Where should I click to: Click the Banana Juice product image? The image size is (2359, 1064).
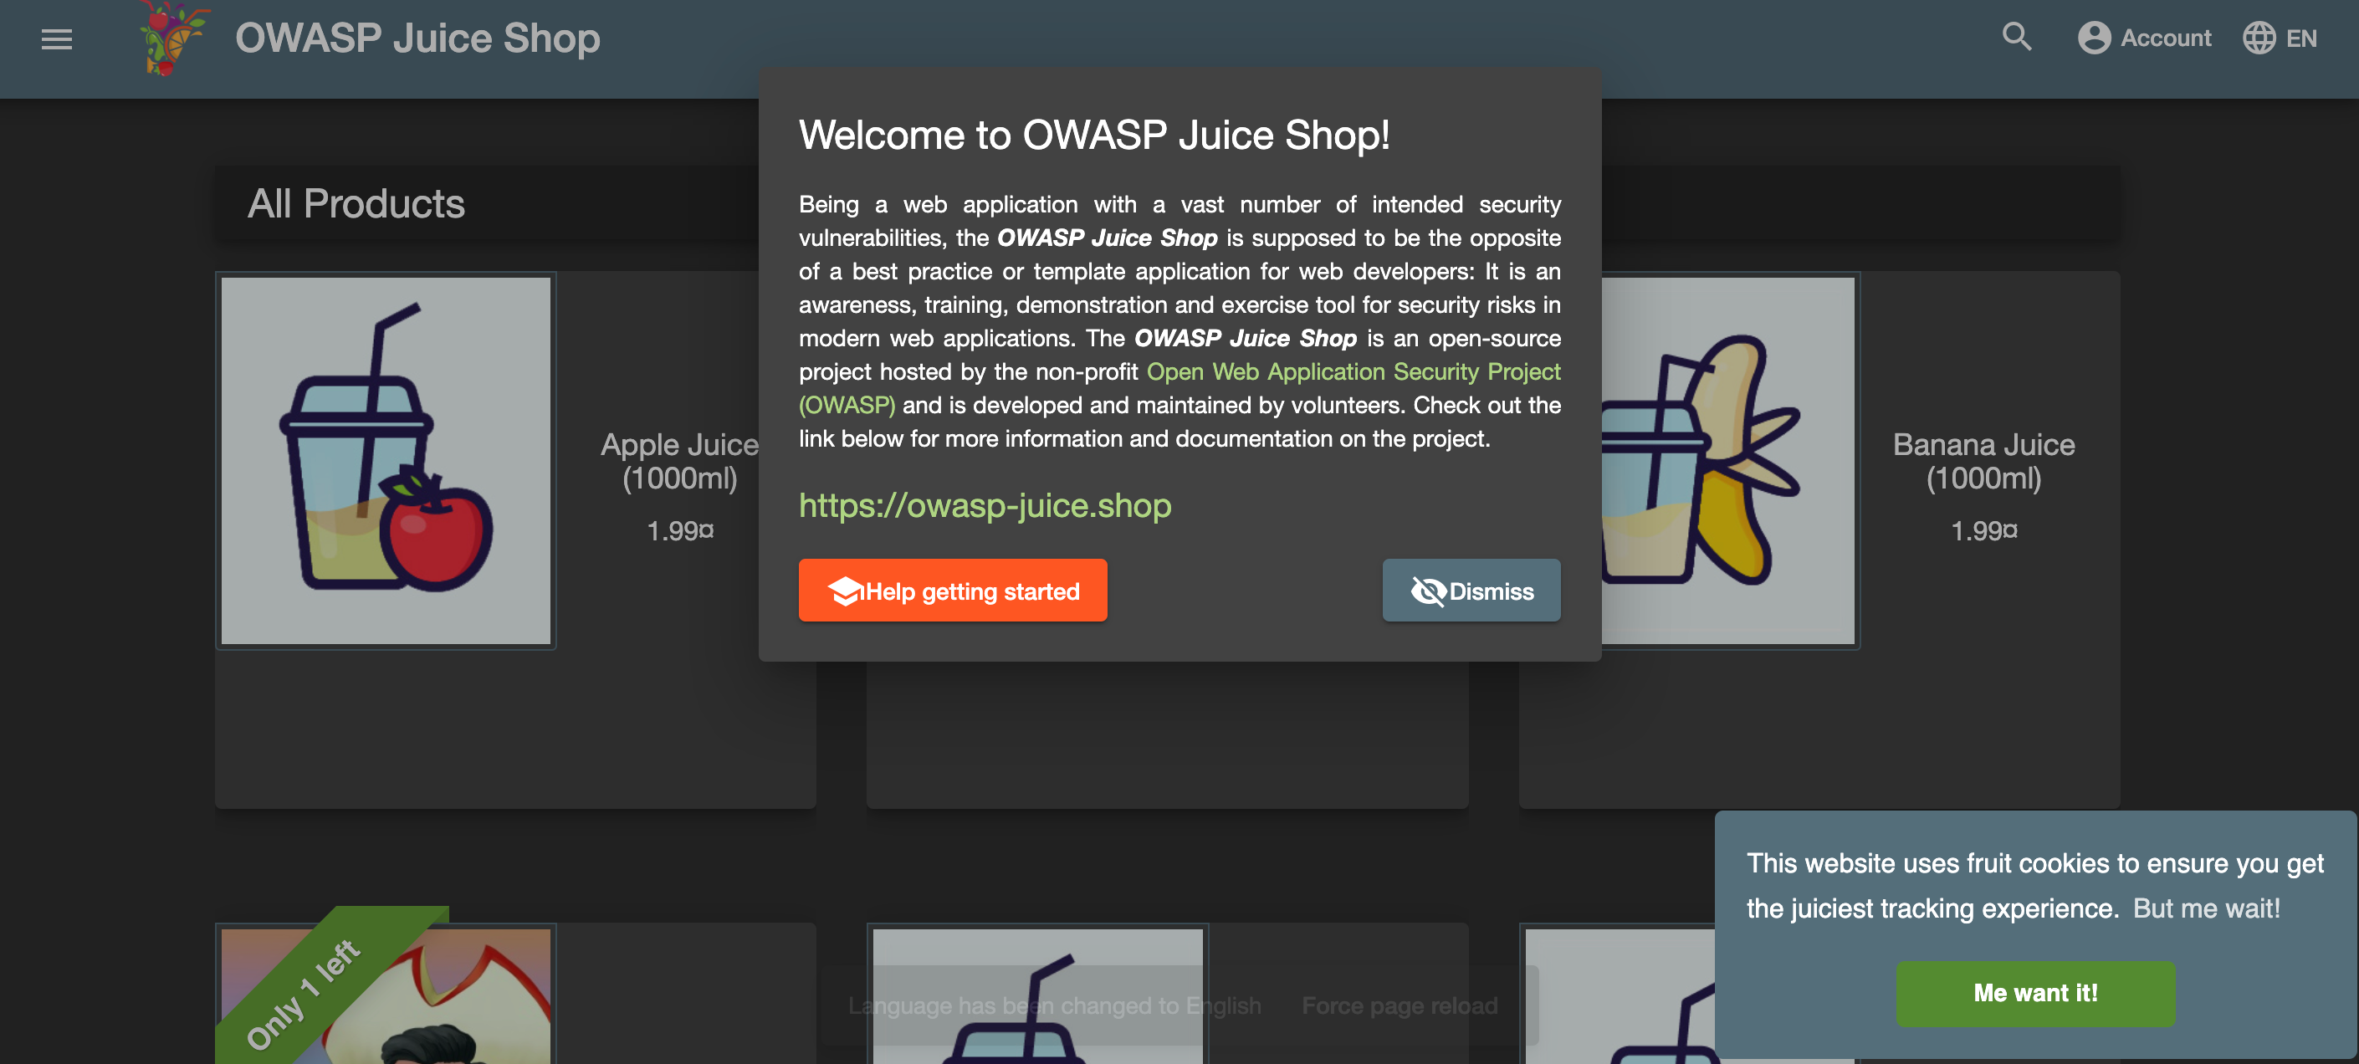pyautogui.click(x=1728, y=461)
